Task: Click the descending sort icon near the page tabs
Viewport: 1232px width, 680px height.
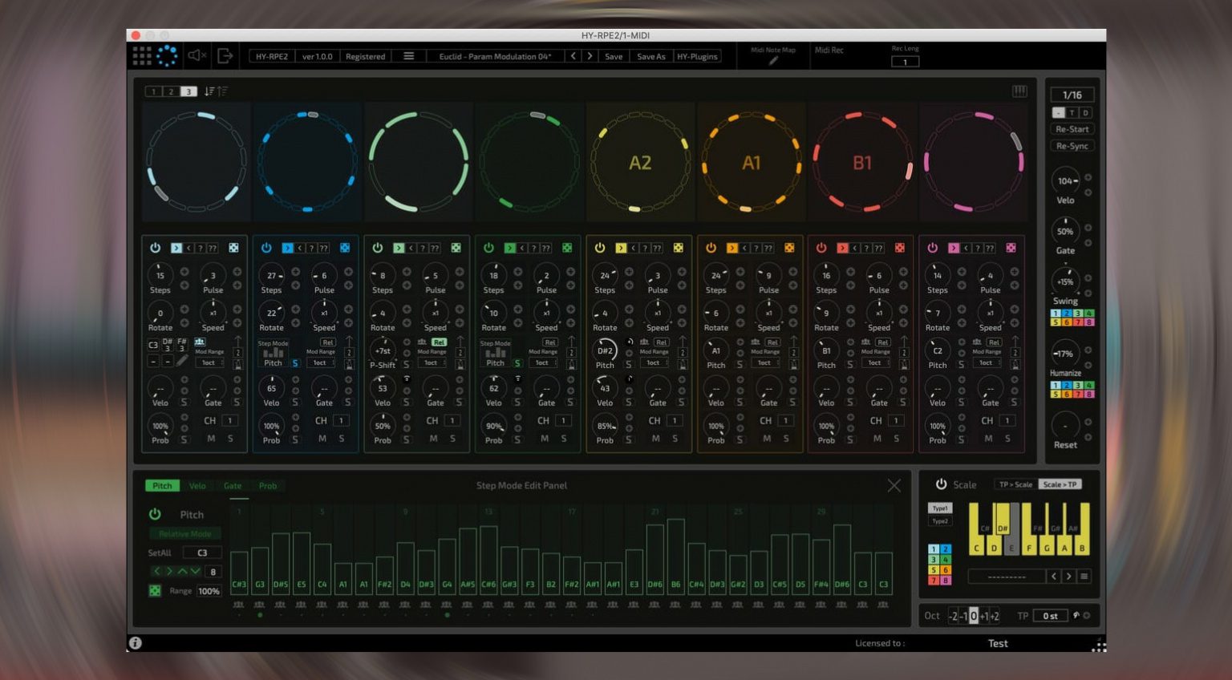Action: (208, 91)
